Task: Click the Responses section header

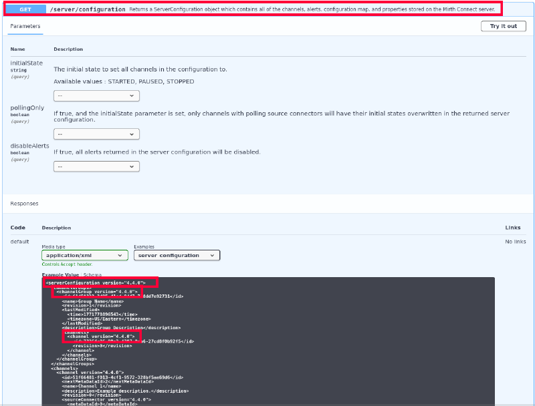Action: click(24, 203)
